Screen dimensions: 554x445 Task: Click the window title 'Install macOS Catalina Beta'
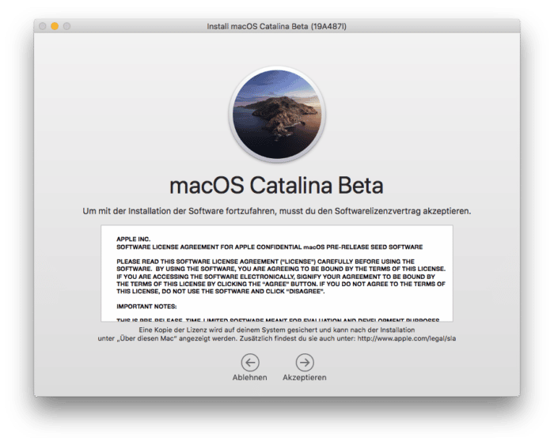tap(277, 26)
